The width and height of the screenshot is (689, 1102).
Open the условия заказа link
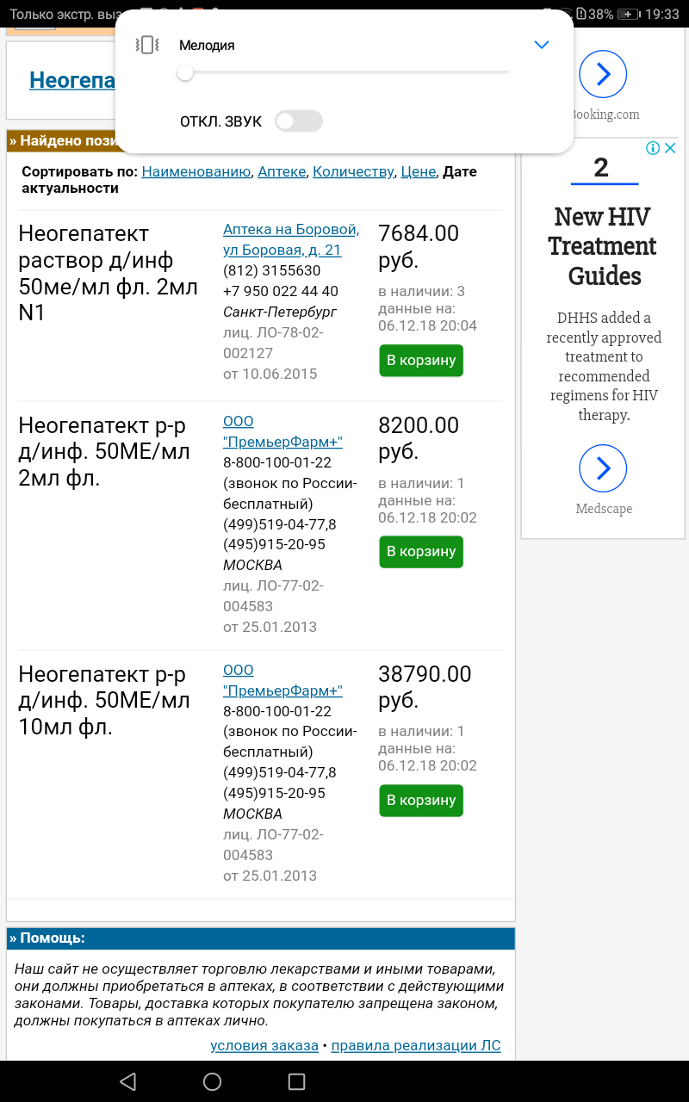click(264, 1046)
